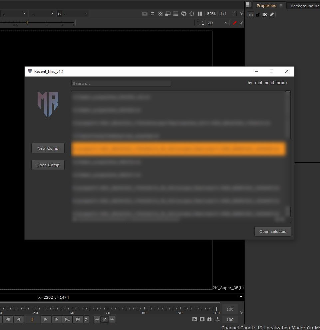Click the viewer refresh icon
Image resolution: width=320 pixels, height=330 pixels.
pos(183,14)
